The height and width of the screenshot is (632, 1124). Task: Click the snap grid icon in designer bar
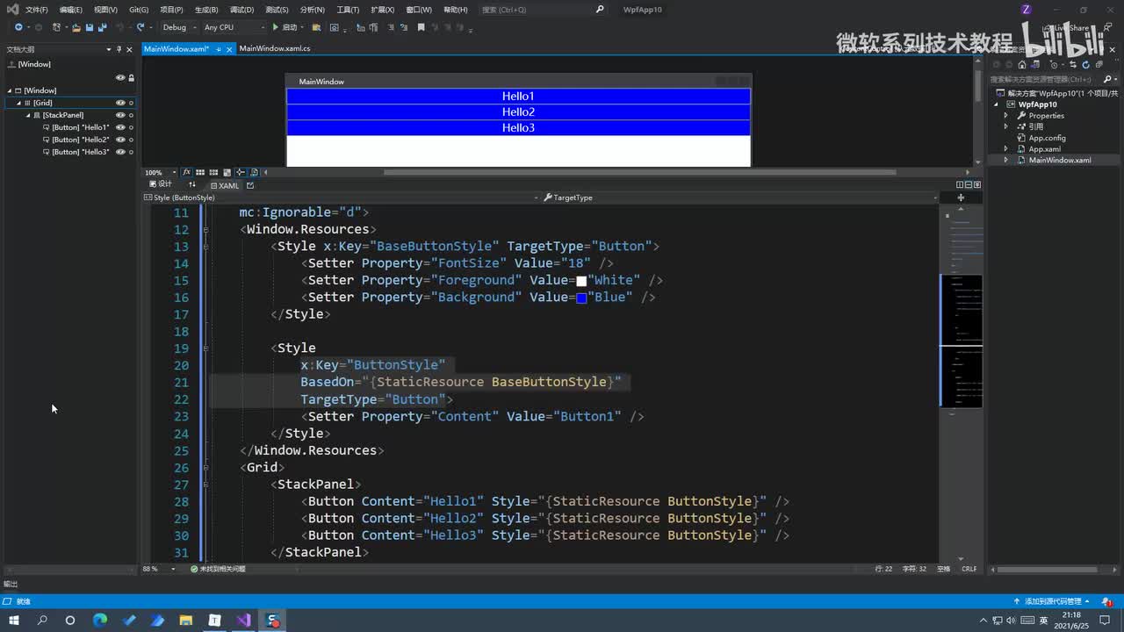pyautogui.click(x=200, y=172)
